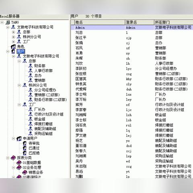Click the icon beside 行政计划及设计组 node

point(31,114)
